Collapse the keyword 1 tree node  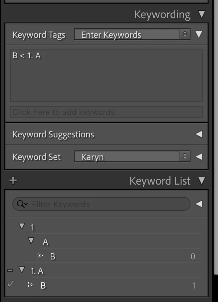coord(22,226)
